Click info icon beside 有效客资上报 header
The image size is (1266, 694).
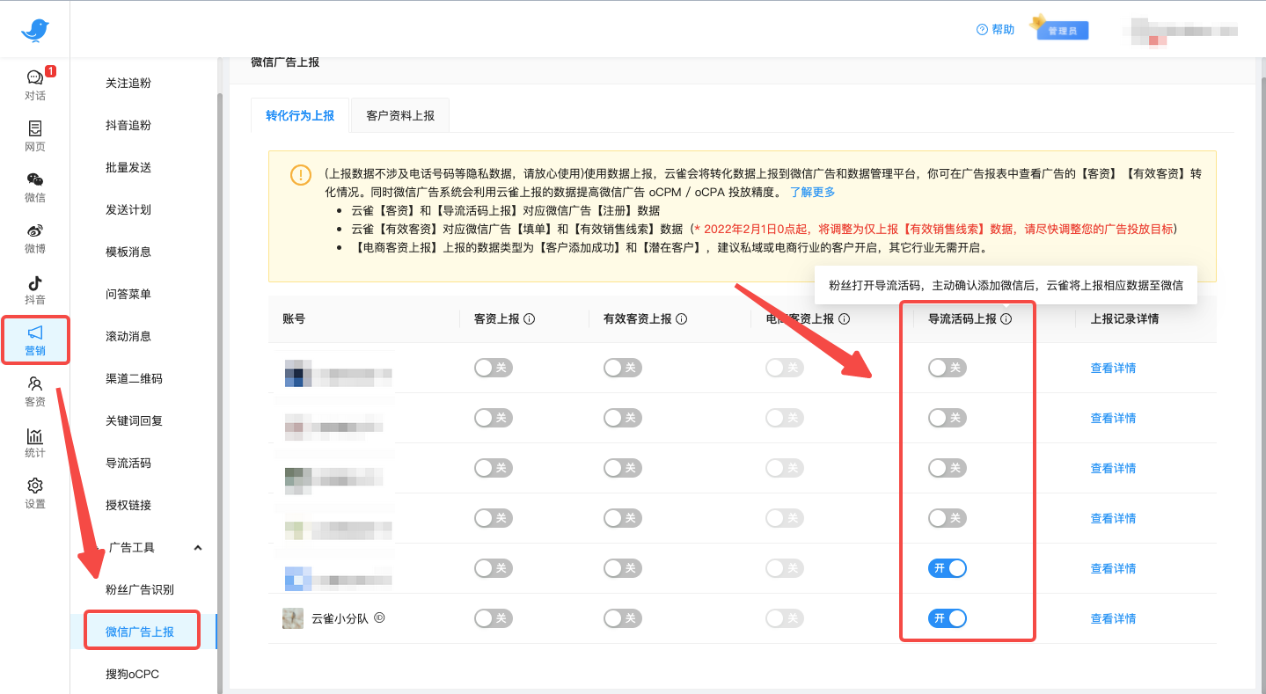682,319
